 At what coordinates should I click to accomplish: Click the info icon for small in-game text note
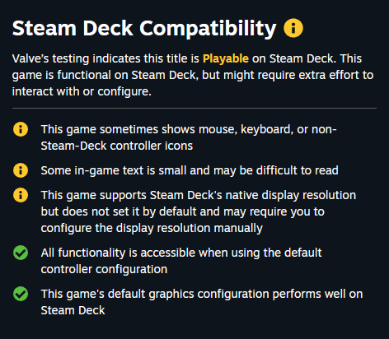click(21, 170)
